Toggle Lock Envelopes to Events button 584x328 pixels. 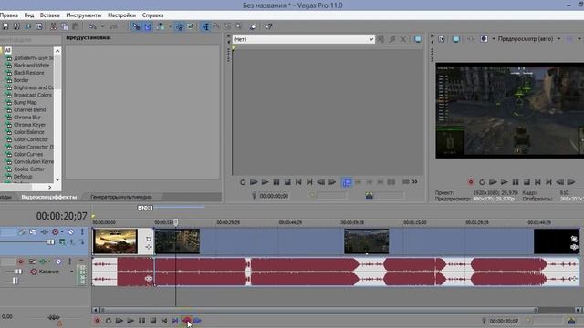coord(180,26)
